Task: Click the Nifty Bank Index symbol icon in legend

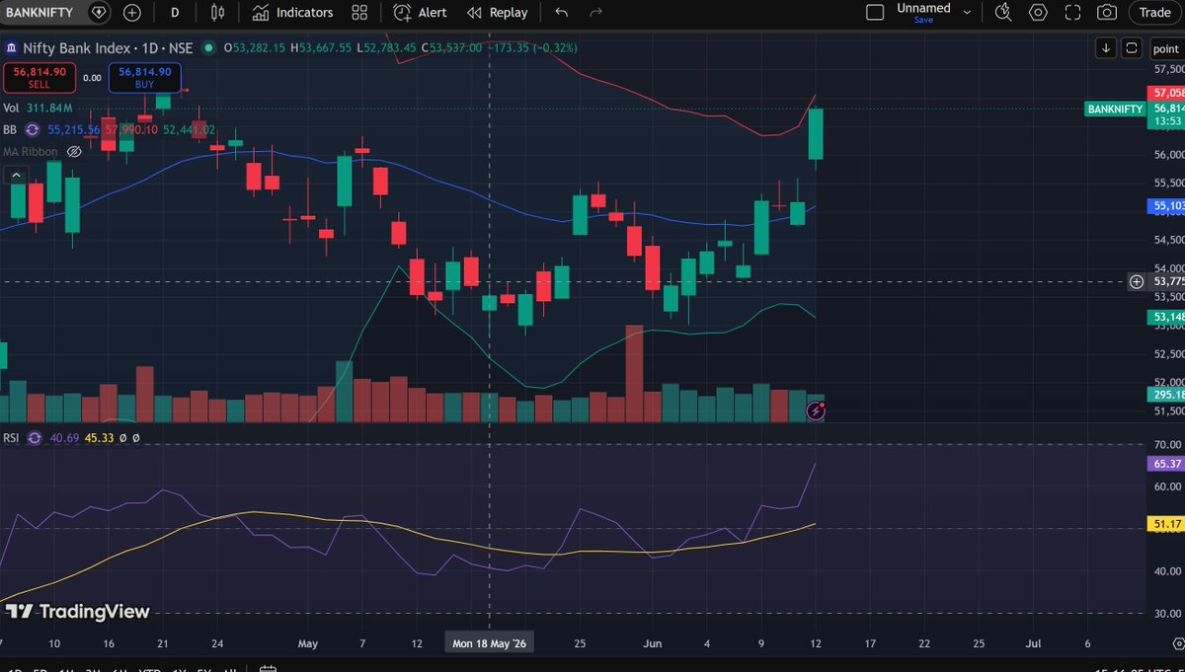Action: coord(11,47)
